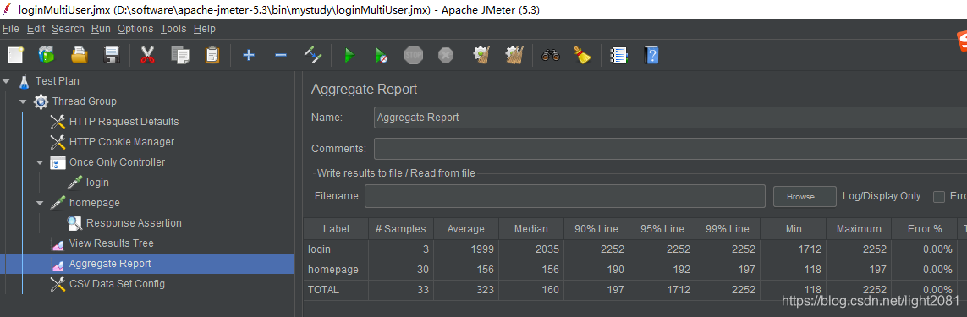Click the # Samples column header

pos(401,229)
